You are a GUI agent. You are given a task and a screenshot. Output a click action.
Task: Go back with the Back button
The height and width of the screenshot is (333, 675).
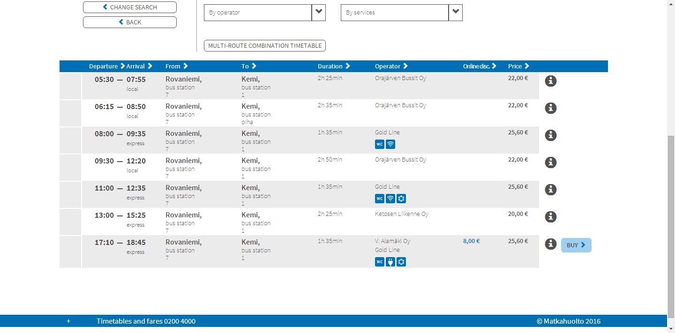pyautogui.click(x=130, y=22)
